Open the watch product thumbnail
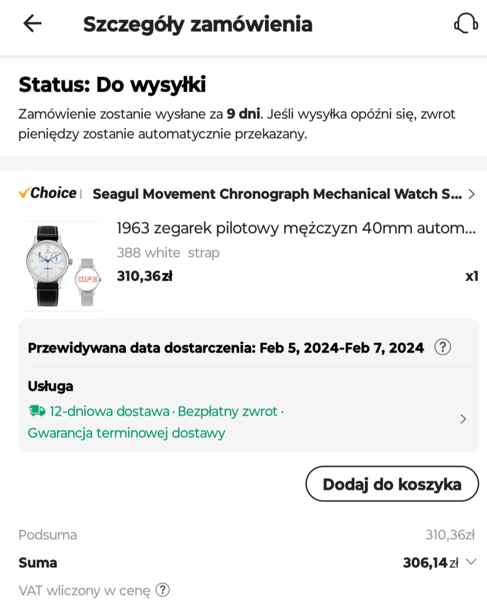 [x=63, y=266]
